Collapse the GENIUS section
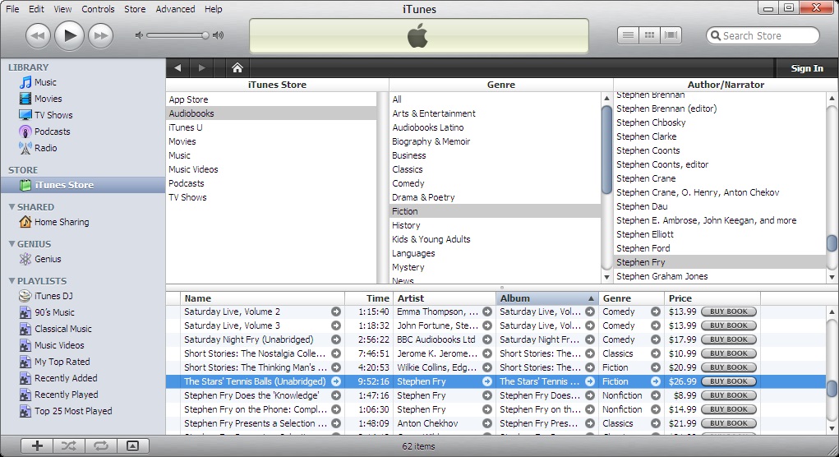This screenshot has width=839, height=457. (x=12, y=244)
